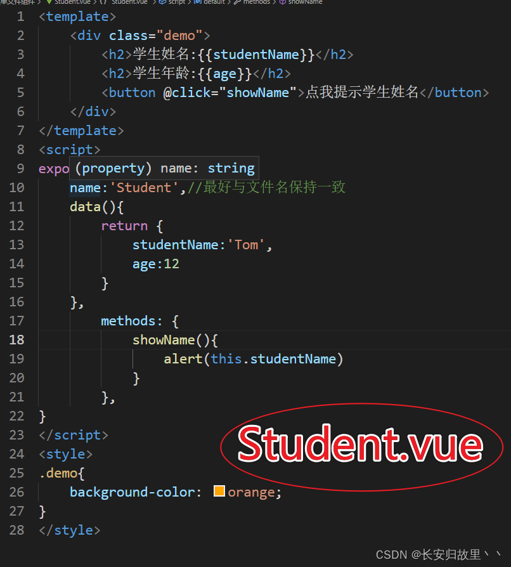Click the methods wrench icon in breadcrumbs
511x567 pixels.
coord(237,2)
